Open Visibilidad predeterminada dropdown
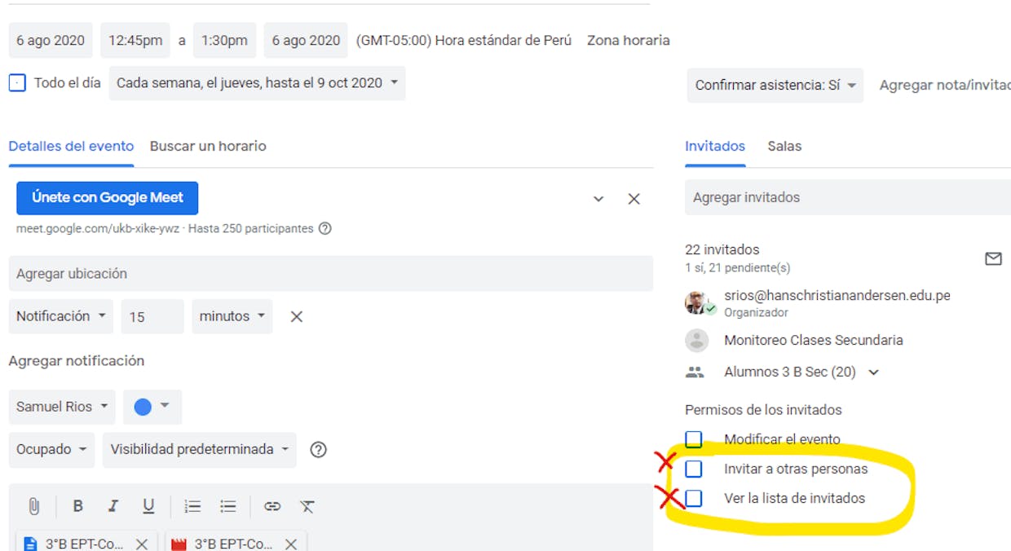This screenshot has width=1011, height=551. [x=200, y=449]
